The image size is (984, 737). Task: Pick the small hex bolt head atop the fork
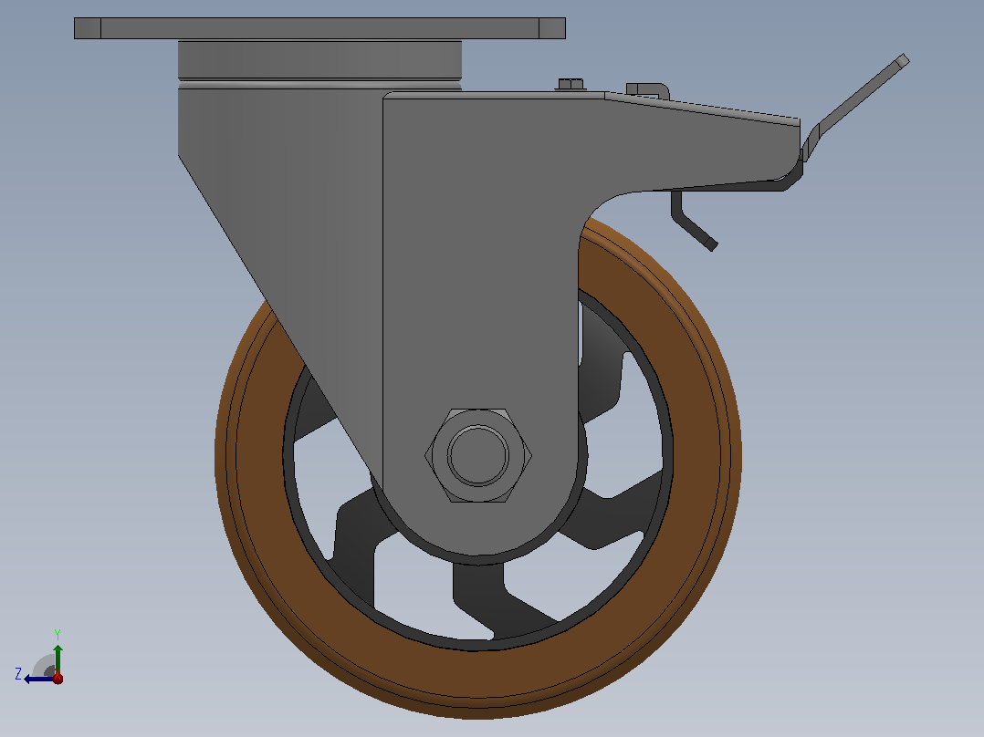(x=571, y=84)
